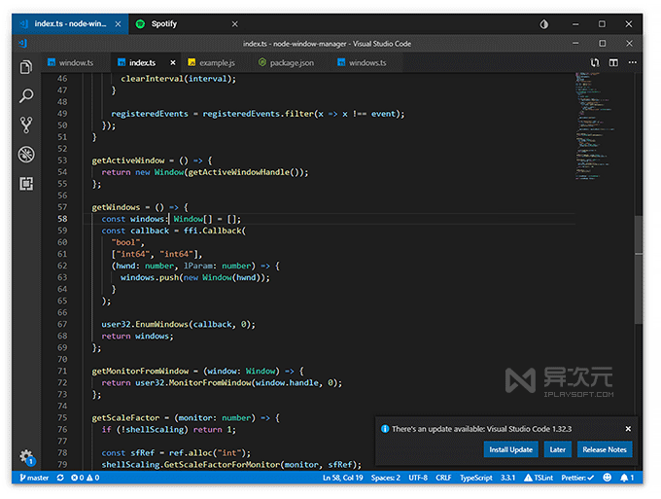661x499 pixels.
Task: Open the Explorer view in activity bar
Action: tap(26, 67)
